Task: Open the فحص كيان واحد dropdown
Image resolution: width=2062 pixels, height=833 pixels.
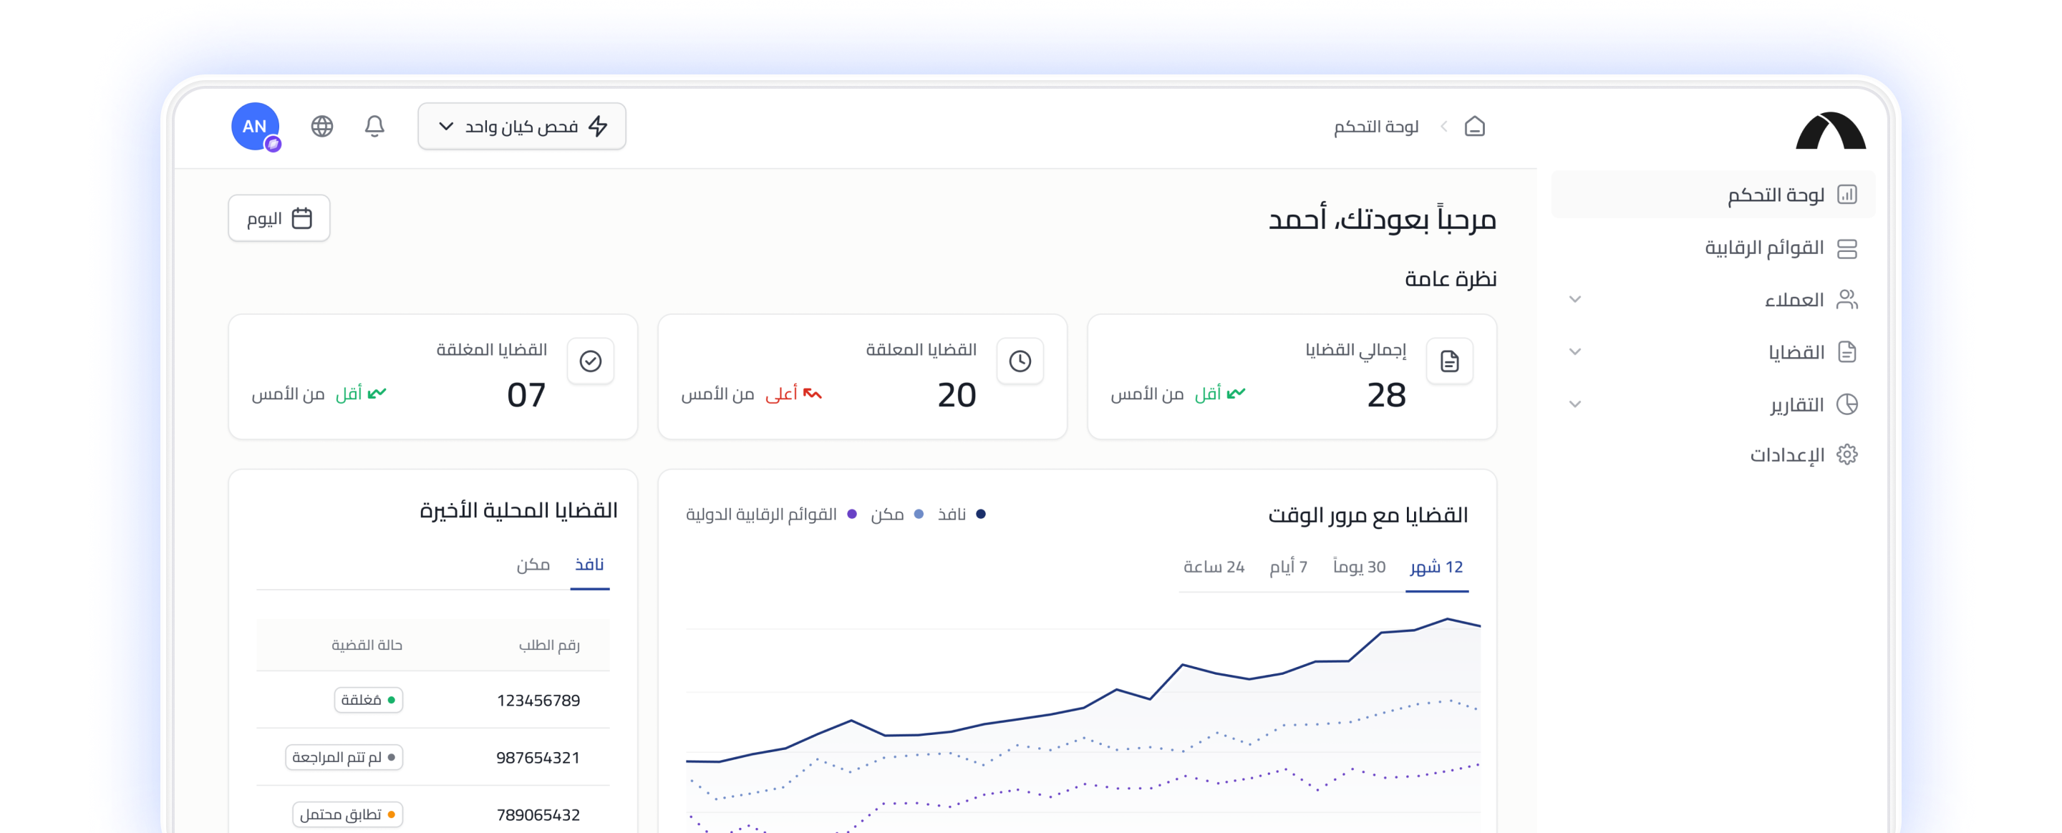Action: pyautogui.click(x=521, y=127)
